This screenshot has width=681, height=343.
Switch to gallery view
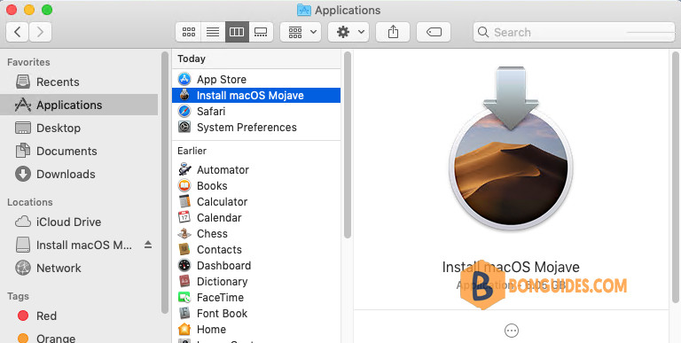[261, 32]
